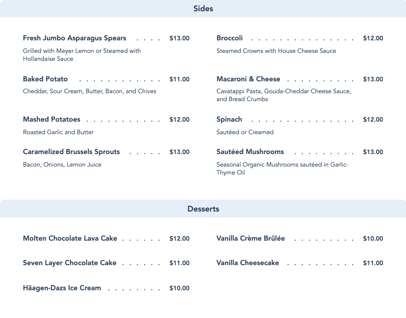Viewport: 406px width, 318px height.
Task: Select Fresh Jumbo Asparagus Spears item
Action: coord(75,38)
